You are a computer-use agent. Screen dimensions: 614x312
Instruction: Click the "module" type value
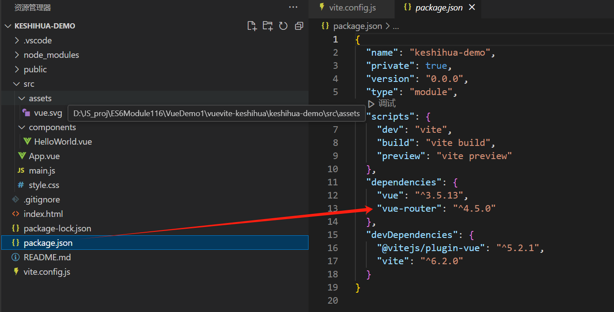pyautogui.click(x=431, y=92)
